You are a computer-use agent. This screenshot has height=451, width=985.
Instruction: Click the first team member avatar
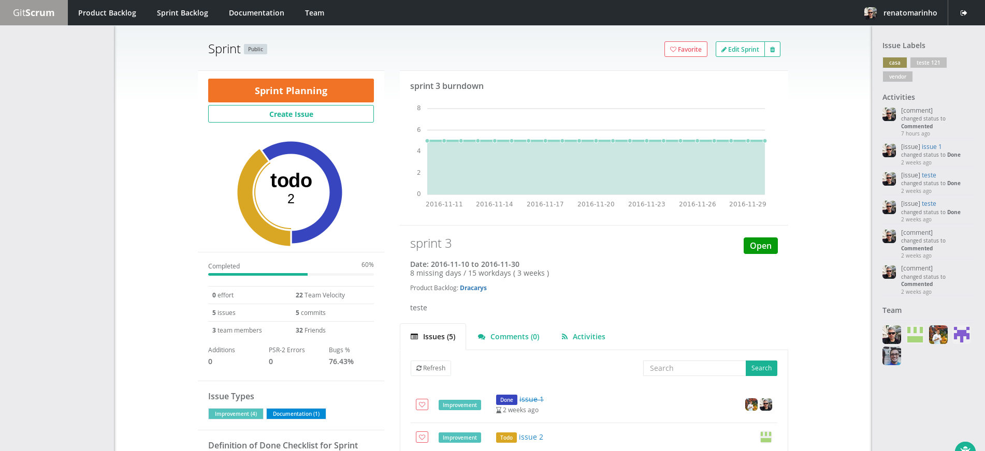click(x=892, y=335)
